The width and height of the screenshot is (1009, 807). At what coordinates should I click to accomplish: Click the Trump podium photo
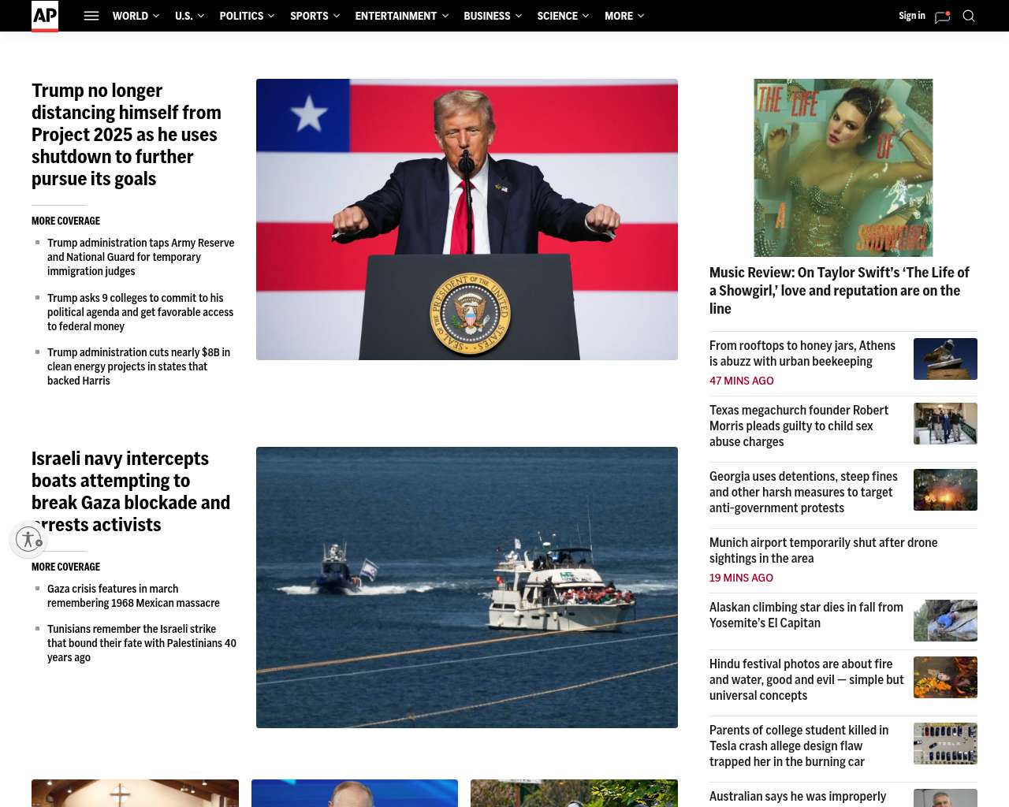[x=467, y=219]
